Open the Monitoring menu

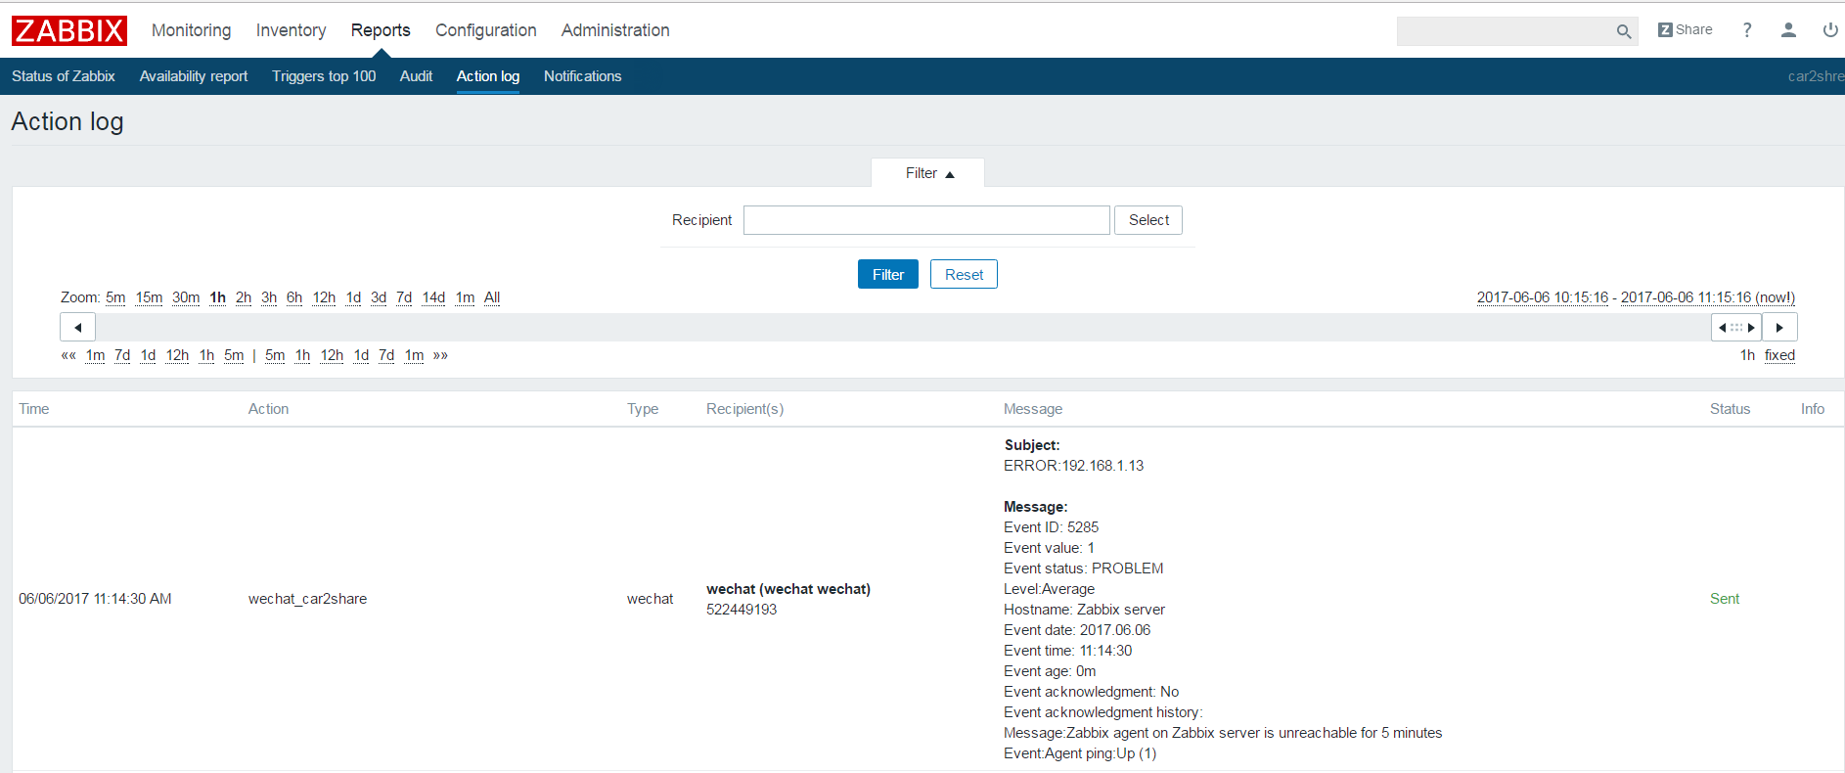point(191,30)
